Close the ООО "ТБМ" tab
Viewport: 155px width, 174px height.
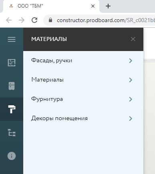tap(93, 6)
